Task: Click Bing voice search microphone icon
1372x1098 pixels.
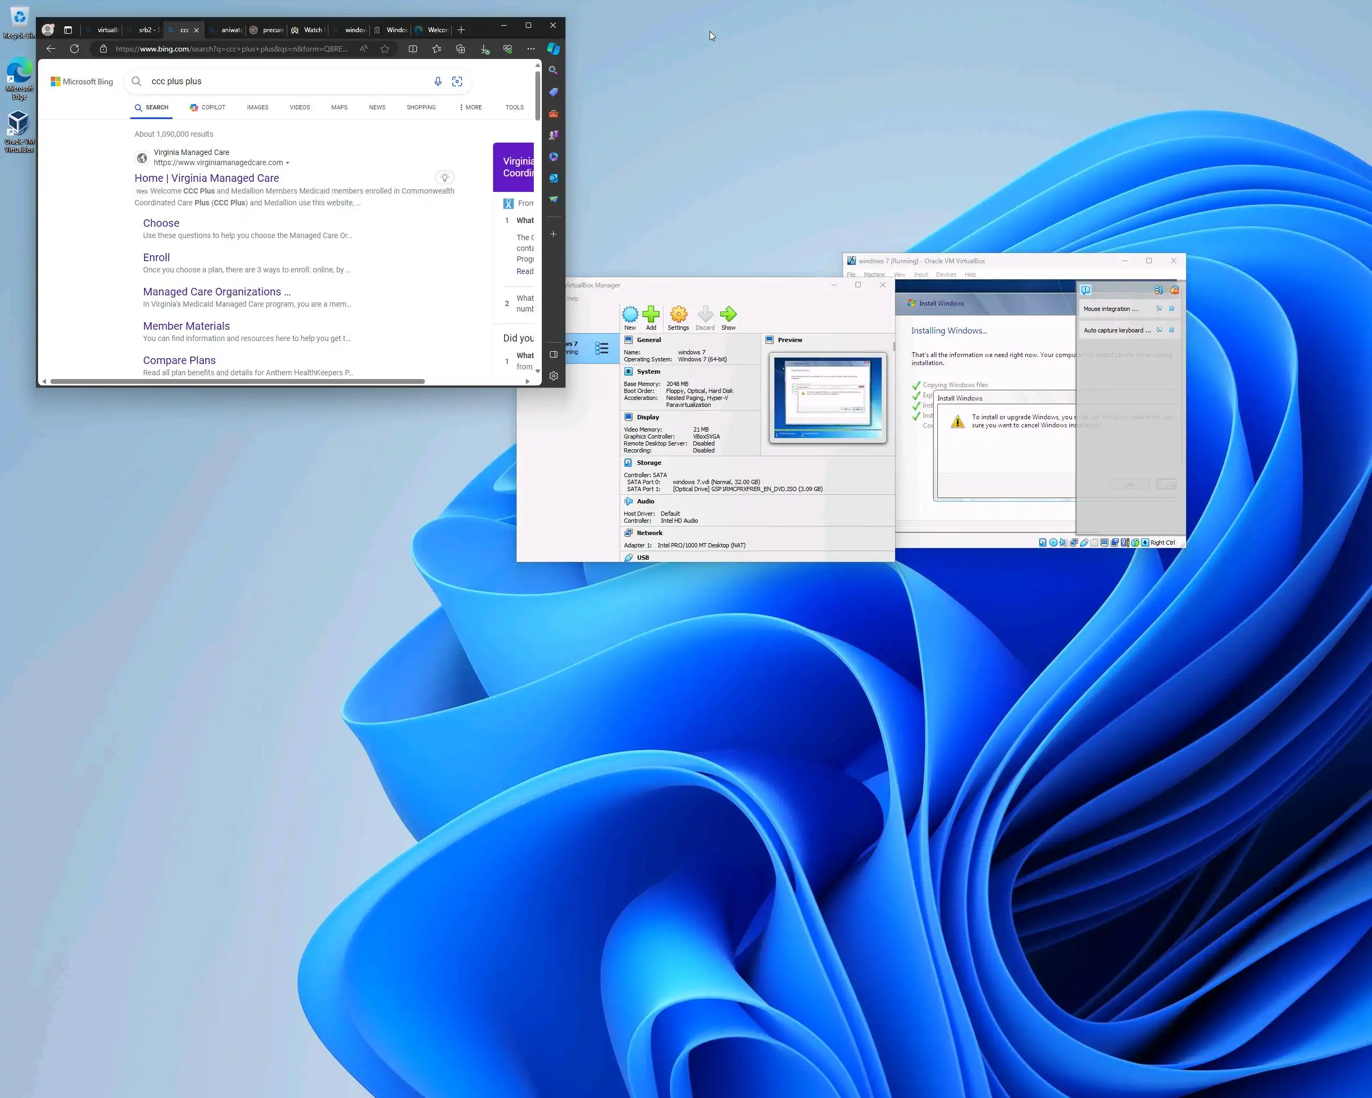Action: tap(438, 81)
